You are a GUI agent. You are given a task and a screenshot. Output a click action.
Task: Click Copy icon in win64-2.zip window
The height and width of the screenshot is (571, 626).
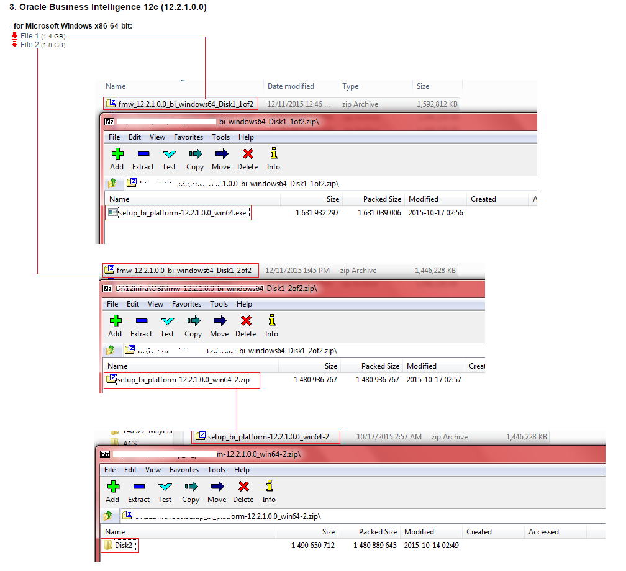191,487
